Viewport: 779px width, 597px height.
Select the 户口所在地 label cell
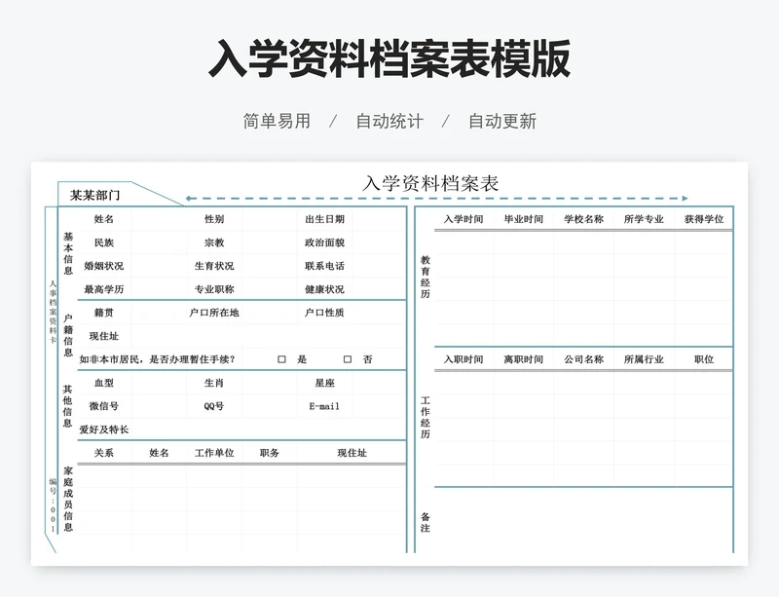[214, 313]
